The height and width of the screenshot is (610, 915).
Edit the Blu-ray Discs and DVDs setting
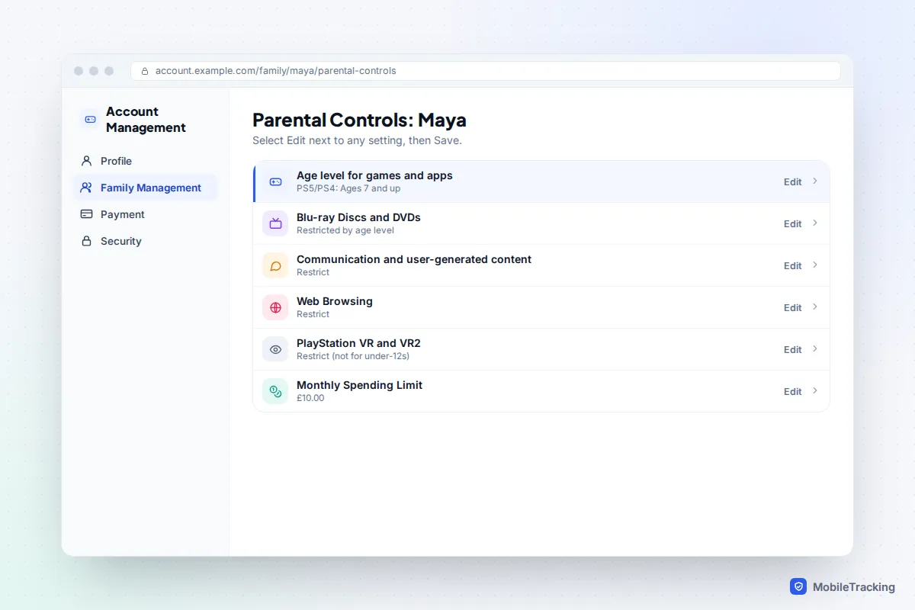tap(793, 223)
